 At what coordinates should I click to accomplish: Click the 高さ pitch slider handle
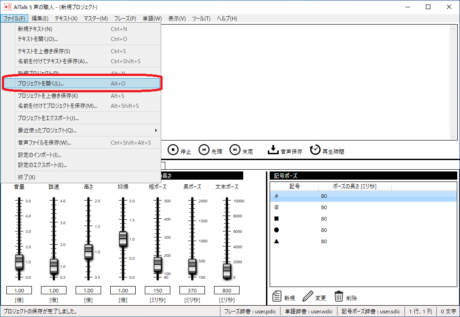(x=88, y=252)
